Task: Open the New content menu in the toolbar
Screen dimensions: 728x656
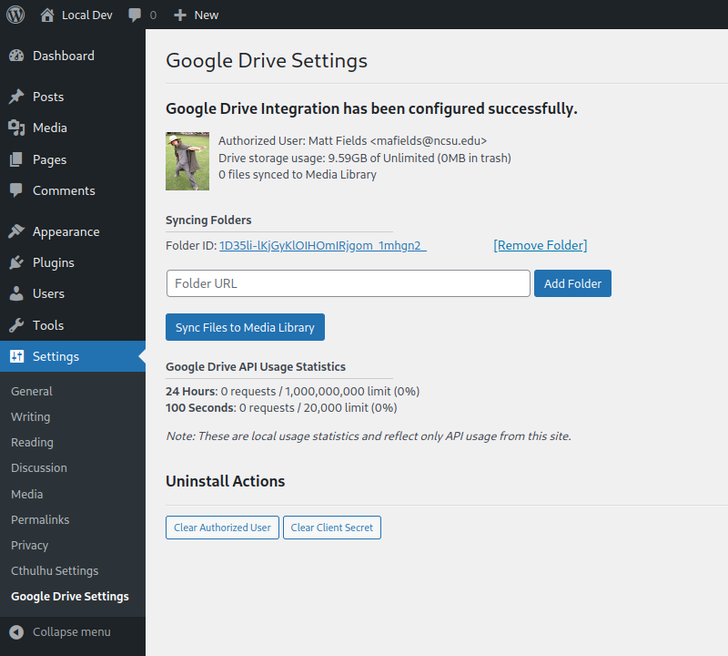Action: pos(195,15)
